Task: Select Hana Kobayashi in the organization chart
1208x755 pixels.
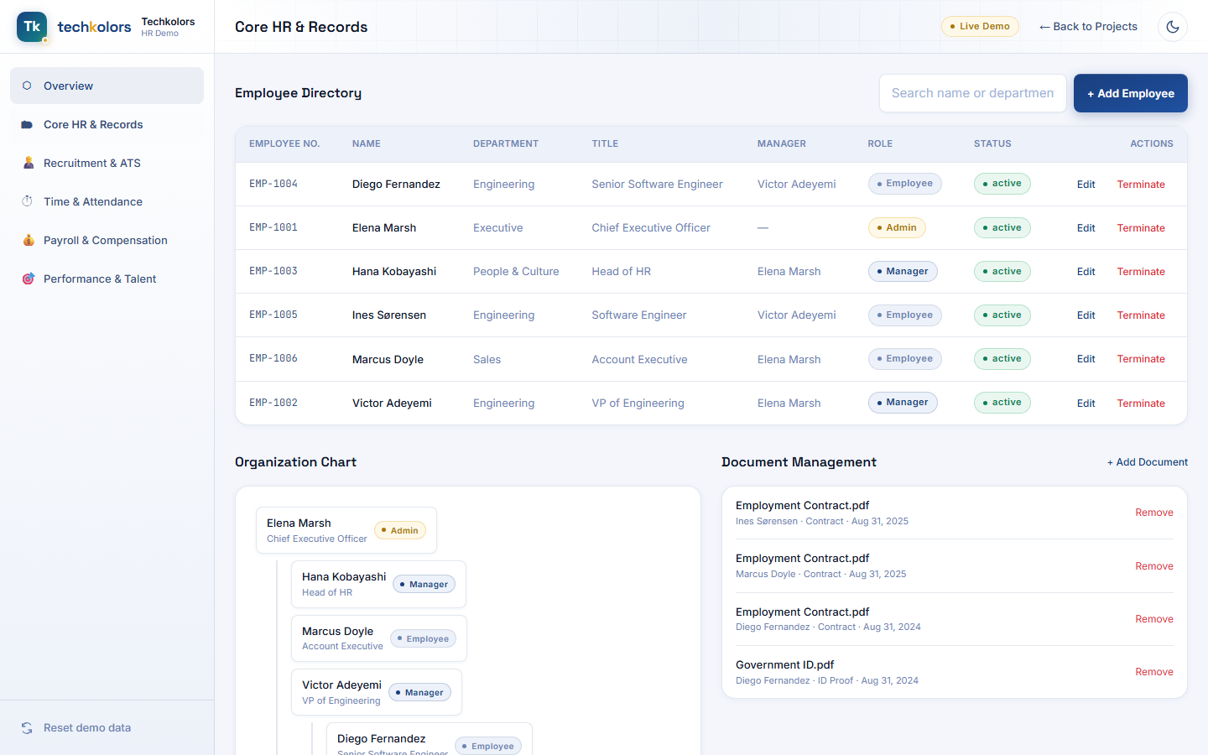Action: point(378,584)
